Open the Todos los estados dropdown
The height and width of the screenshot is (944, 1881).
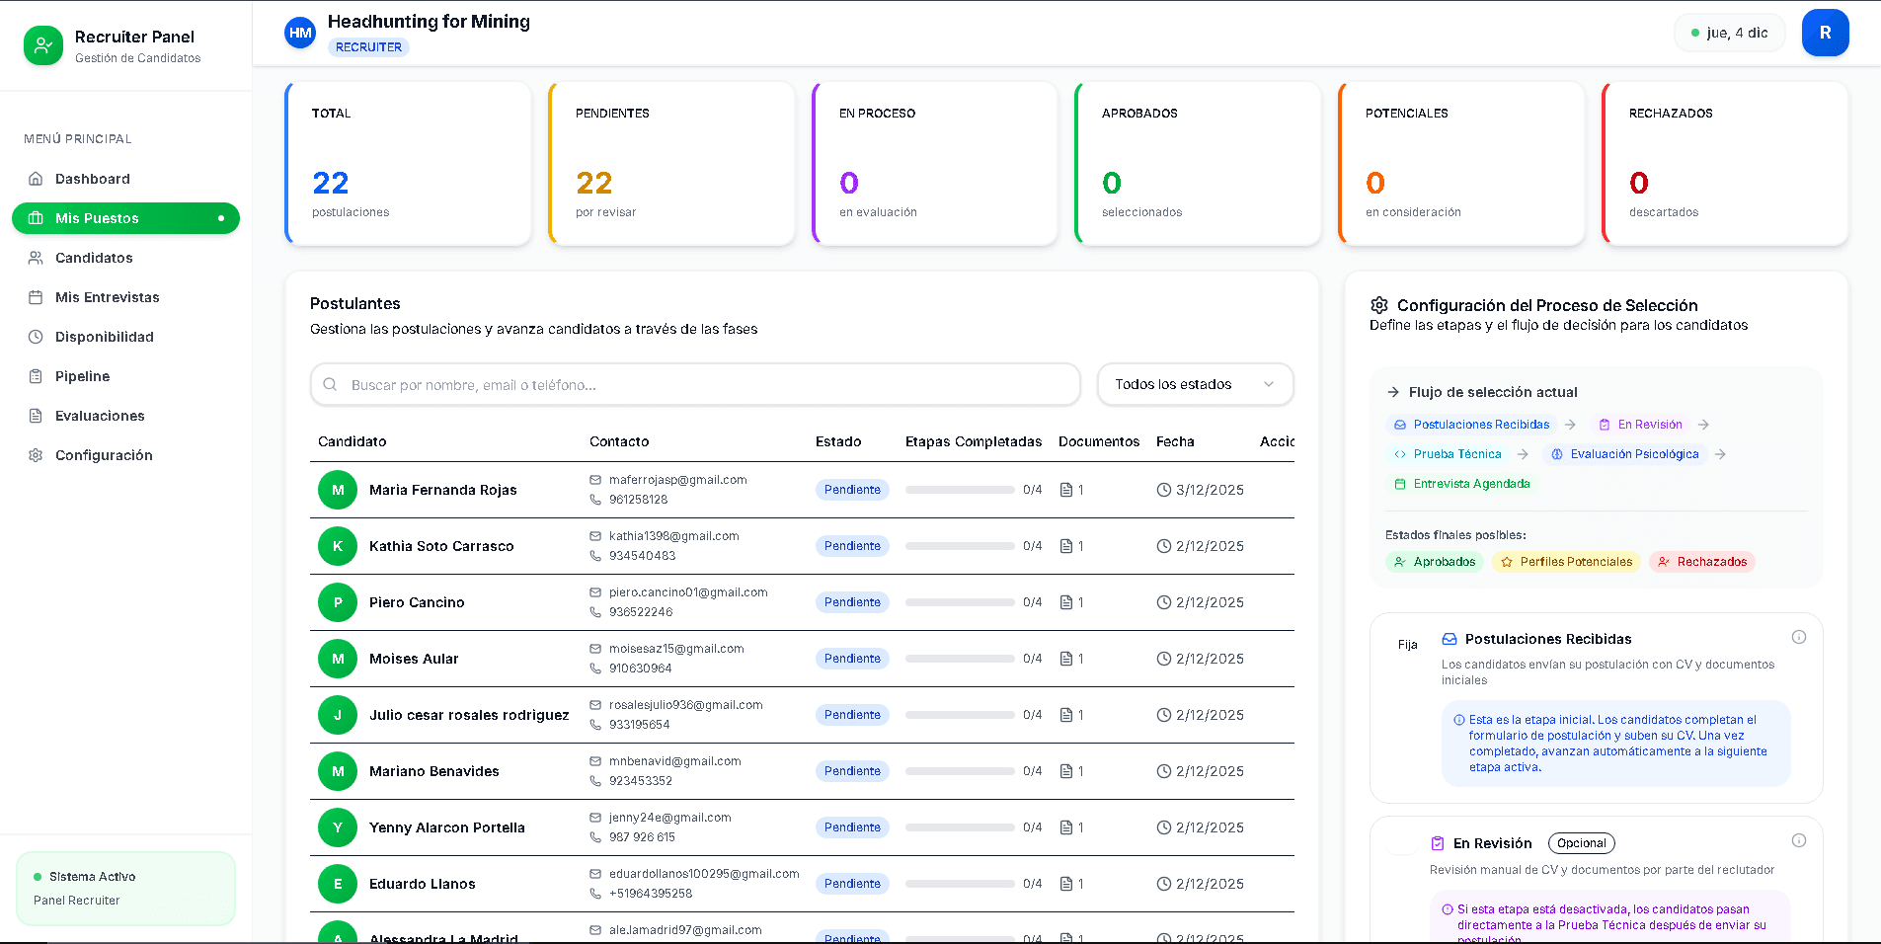point(1194,384)
